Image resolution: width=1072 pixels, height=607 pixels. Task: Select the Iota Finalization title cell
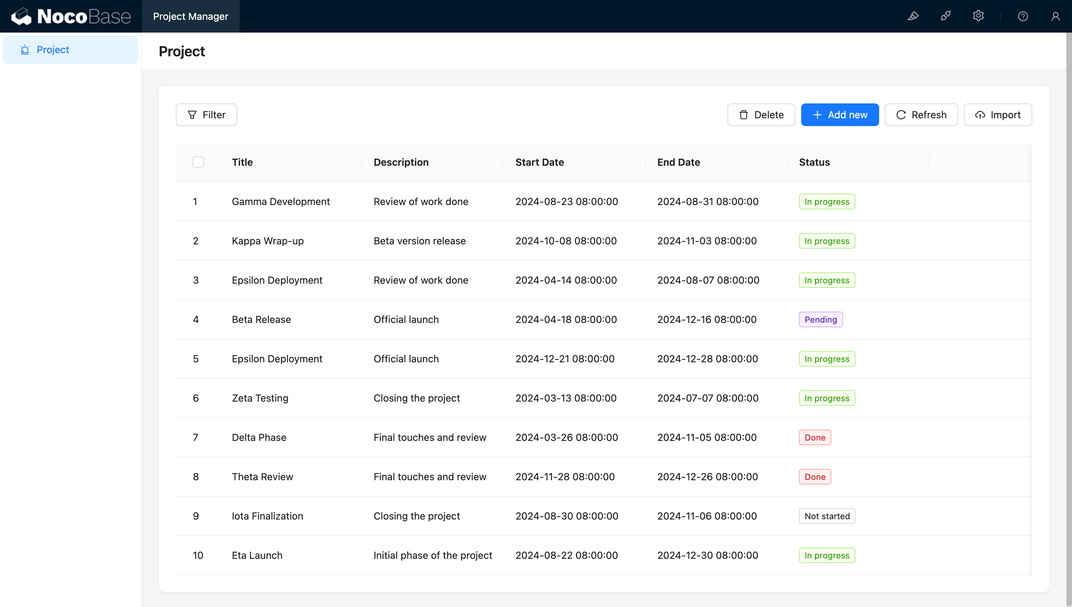(x=267, y=516)
